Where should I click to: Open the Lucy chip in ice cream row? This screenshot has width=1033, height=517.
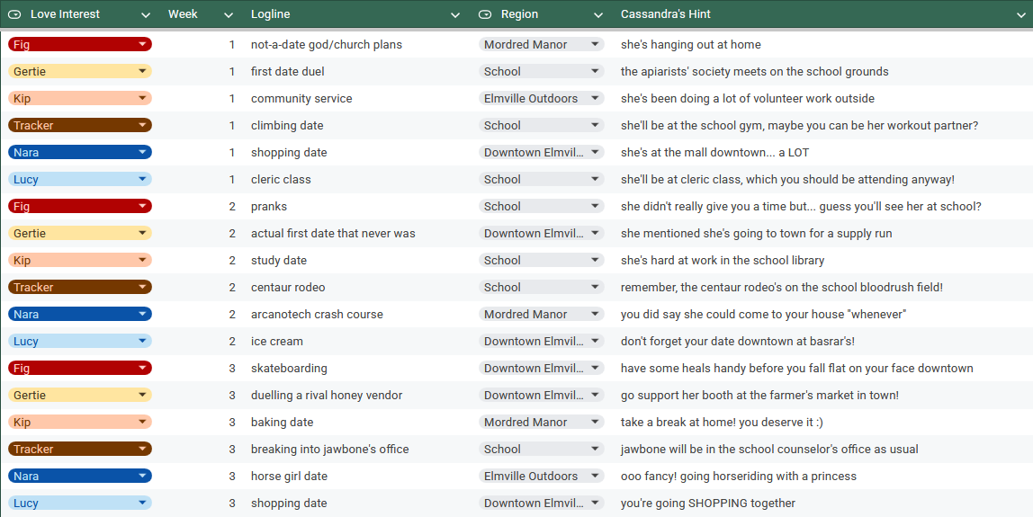(x=79, y=341)
